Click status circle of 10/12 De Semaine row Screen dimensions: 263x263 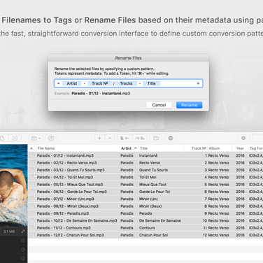click(32, 220)
